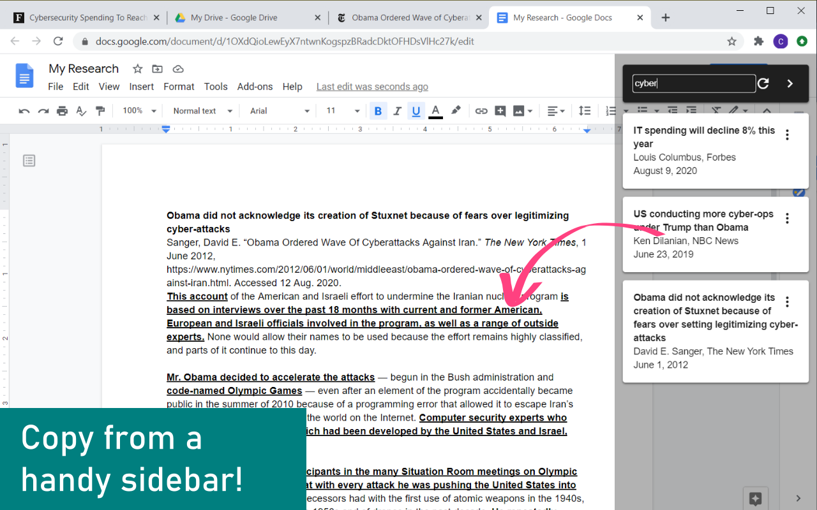Click the green update icon in the browser toolbar
817x510 pixels.
click(x=802, y=41)
